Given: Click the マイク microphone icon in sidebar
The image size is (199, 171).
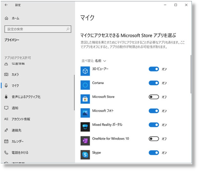Looking at the screenshot, I should pyautogui.click(x=6, y=86).
